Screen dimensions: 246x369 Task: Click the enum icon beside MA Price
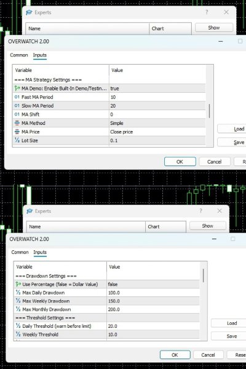[17, 132]
